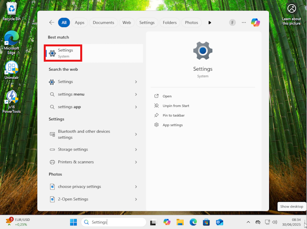
Task: Expand the Storage settings result chevron
Action: [136, 150]
